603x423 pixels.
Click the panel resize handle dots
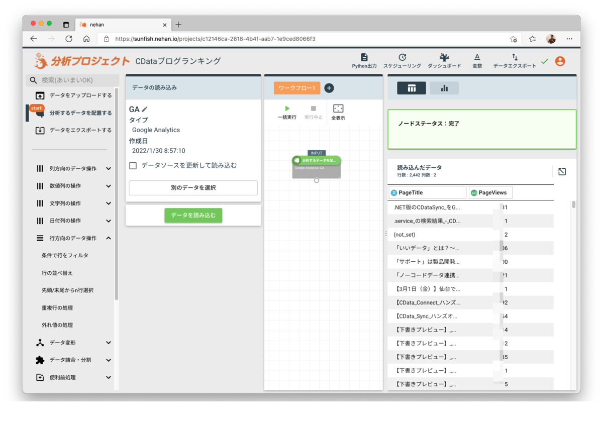[385, 234]
